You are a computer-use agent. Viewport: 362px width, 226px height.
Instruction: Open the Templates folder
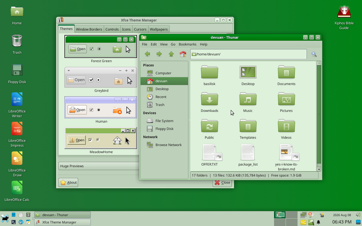(x=248, y=129)
